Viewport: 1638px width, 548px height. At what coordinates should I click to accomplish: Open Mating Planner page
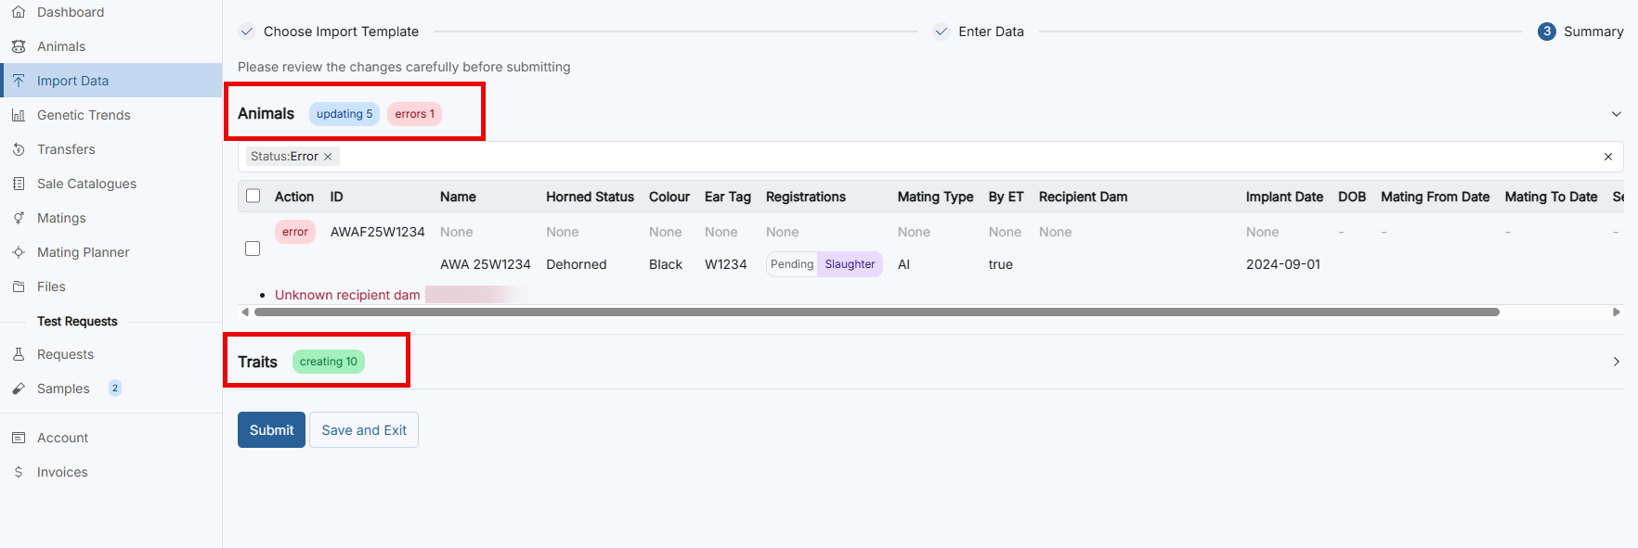(x=83, y=252)
